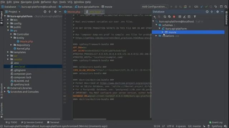
Task: Open the VCS menu
Action: 70,2
